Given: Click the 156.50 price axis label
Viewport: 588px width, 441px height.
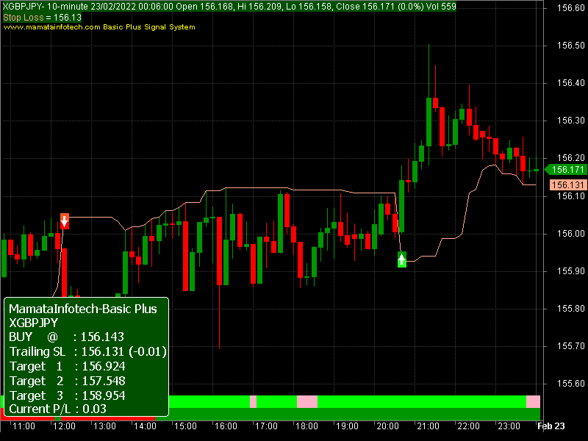Looking at the screenshot, I should 571,46.
